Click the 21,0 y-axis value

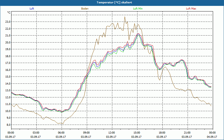click(x=8, y=36)
